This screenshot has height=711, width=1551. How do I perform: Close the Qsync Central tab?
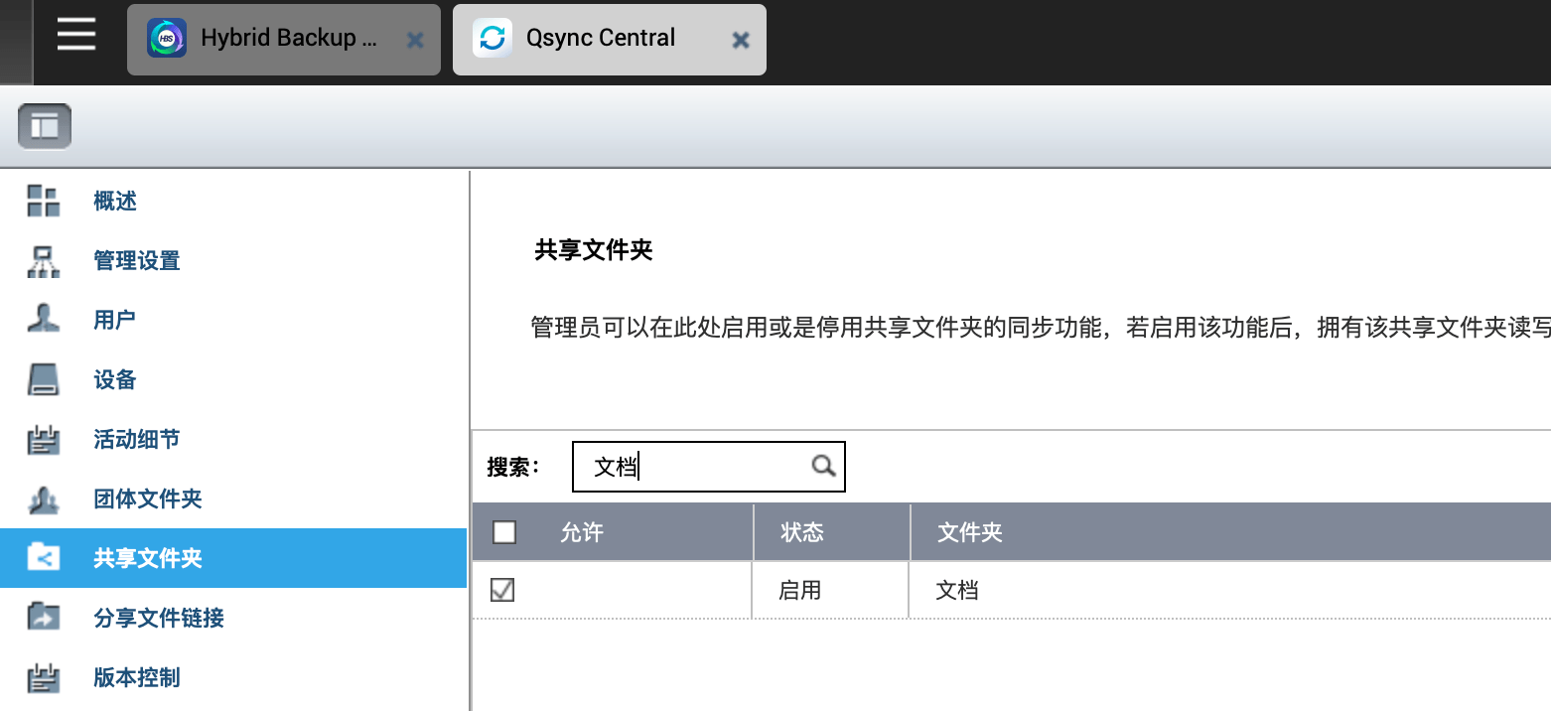pos(740,40)
